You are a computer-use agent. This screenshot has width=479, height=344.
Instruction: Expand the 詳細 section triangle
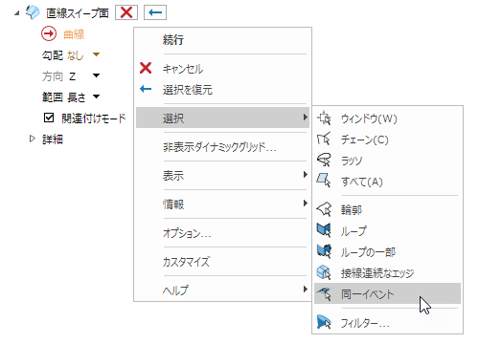(32, 139)
